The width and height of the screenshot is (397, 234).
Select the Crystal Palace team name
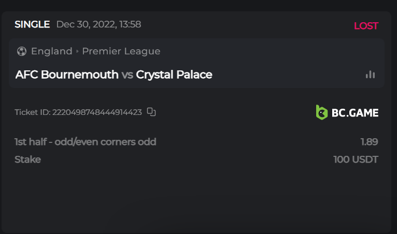click(x=174, y=75)
